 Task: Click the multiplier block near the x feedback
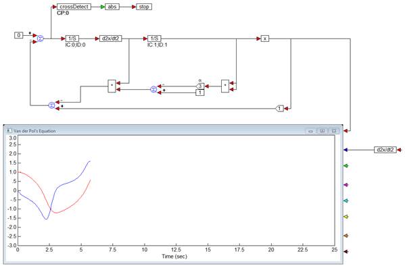tap(225, 86)
